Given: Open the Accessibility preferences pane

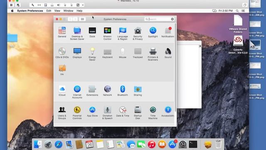Looking at the screenshot, I should 168,111.
